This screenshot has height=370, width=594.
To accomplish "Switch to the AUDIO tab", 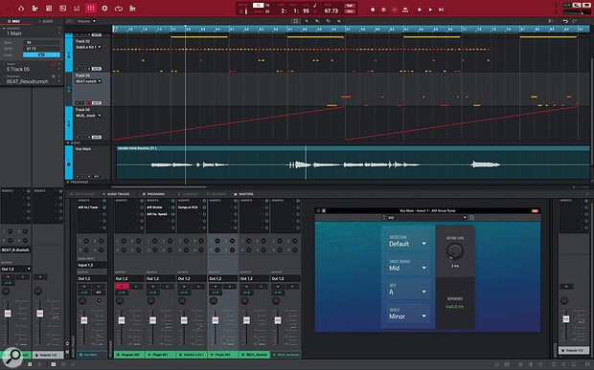I will [x=46, y=21].
